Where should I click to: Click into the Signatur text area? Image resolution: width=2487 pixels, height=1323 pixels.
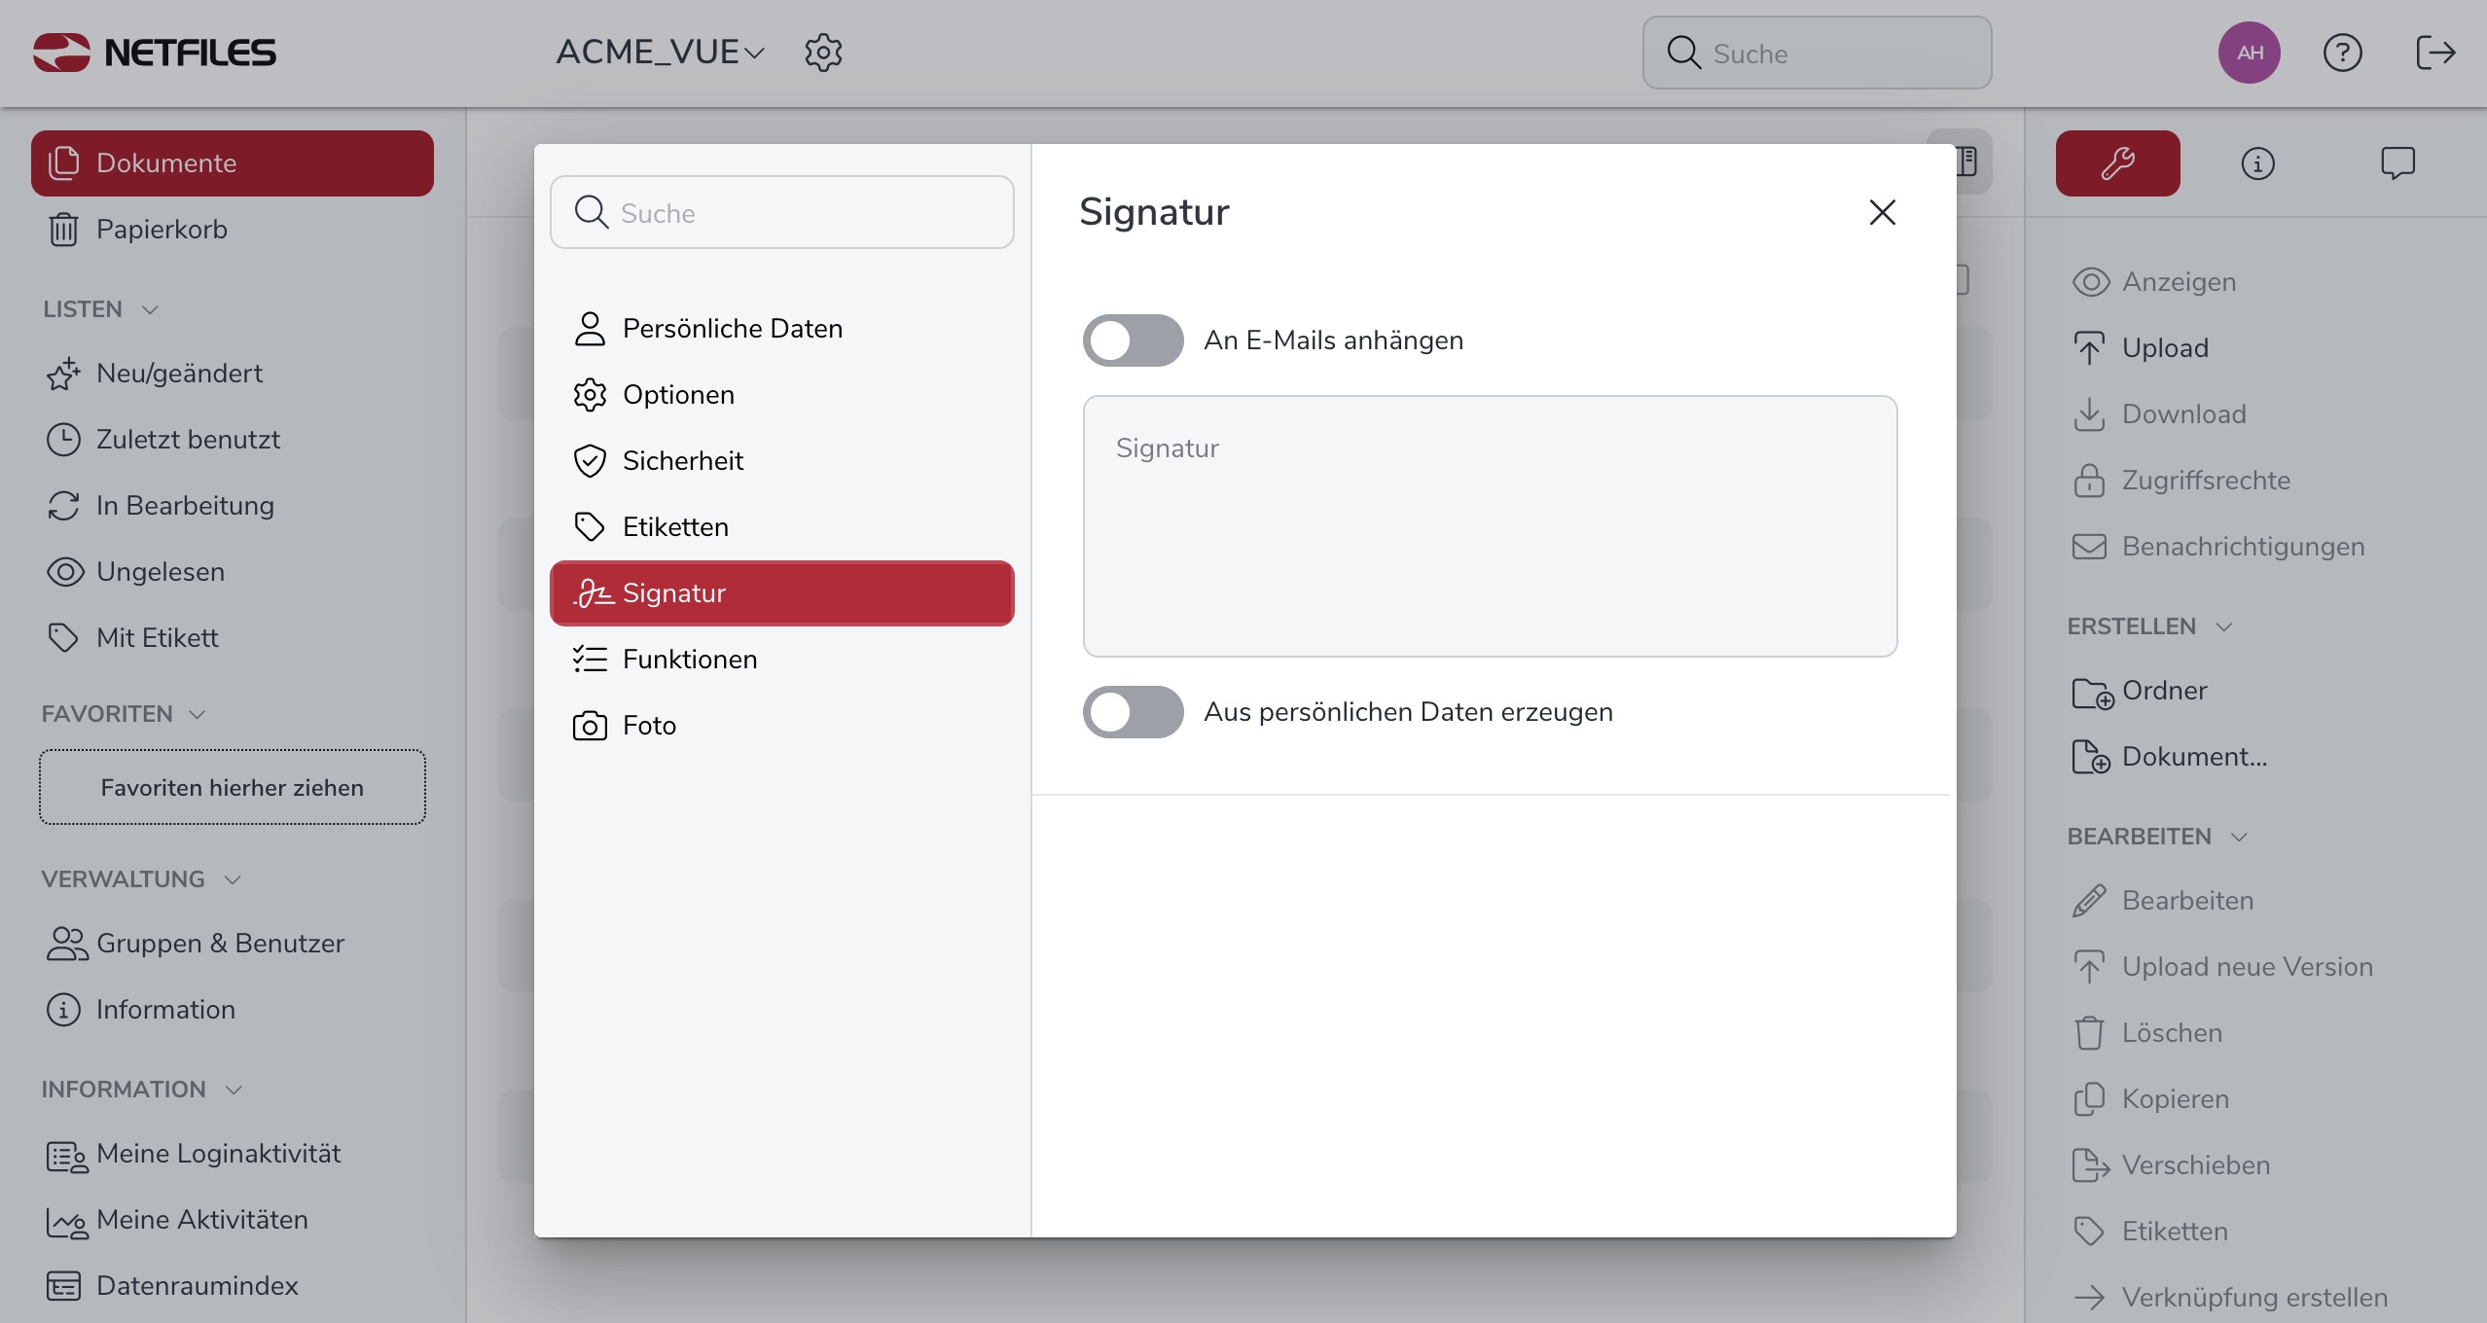[1489, 525]
